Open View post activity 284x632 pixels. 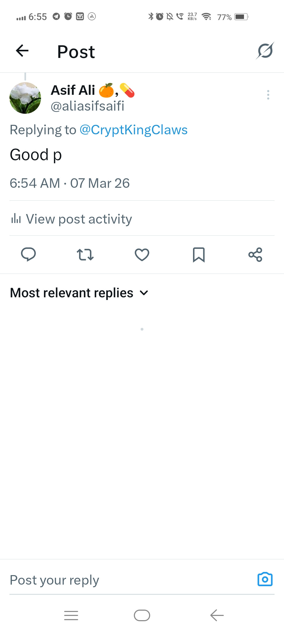[x=71, y=219]
